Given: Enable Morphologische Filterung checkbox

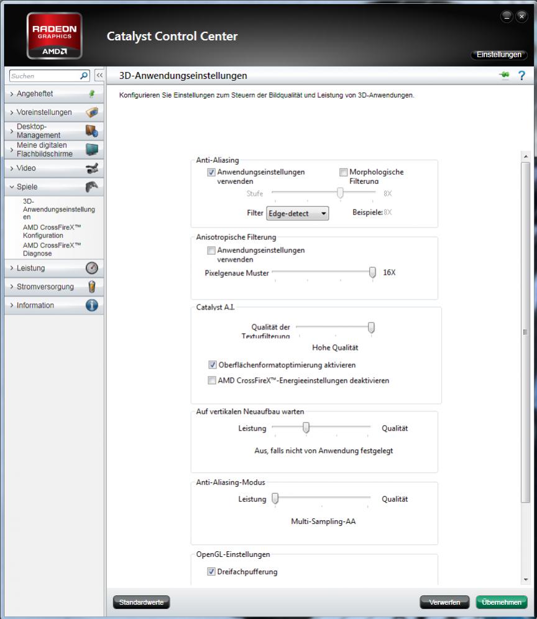Looking at the screenshot, I should click(x=344, y=172).
